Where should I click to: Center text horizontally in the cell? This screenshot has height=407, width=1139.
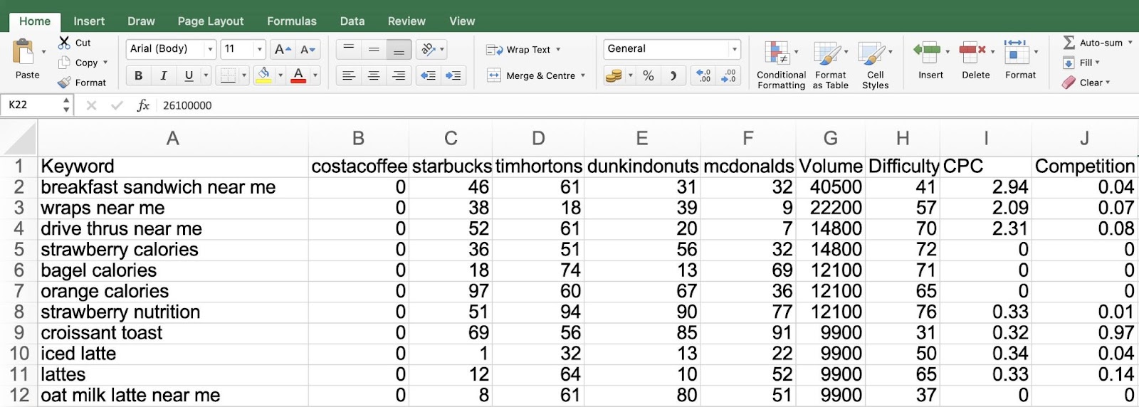[x=374, y=75]
